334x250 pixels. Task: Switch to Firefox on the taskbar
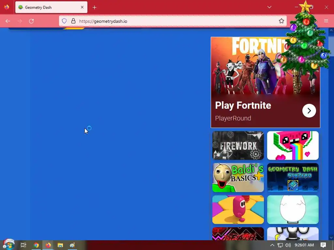pyautogui.click(x=48, y=245)
